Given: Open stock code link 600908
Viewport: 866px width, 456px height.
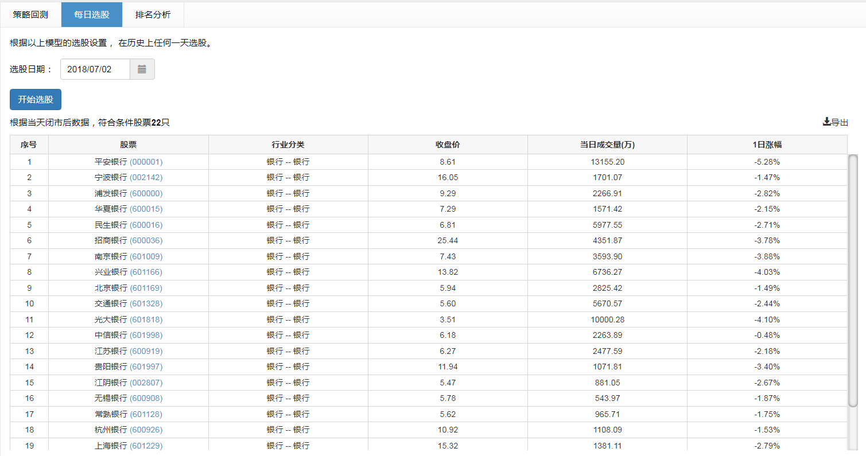Looking at the screenshot, I should coord(146,399).
